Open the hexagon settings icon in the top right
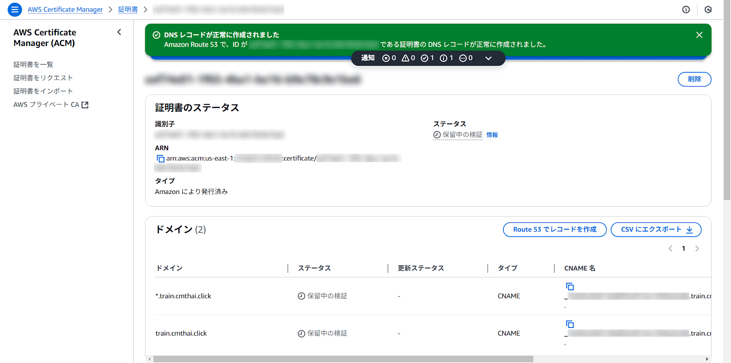 tap(708, 9)
